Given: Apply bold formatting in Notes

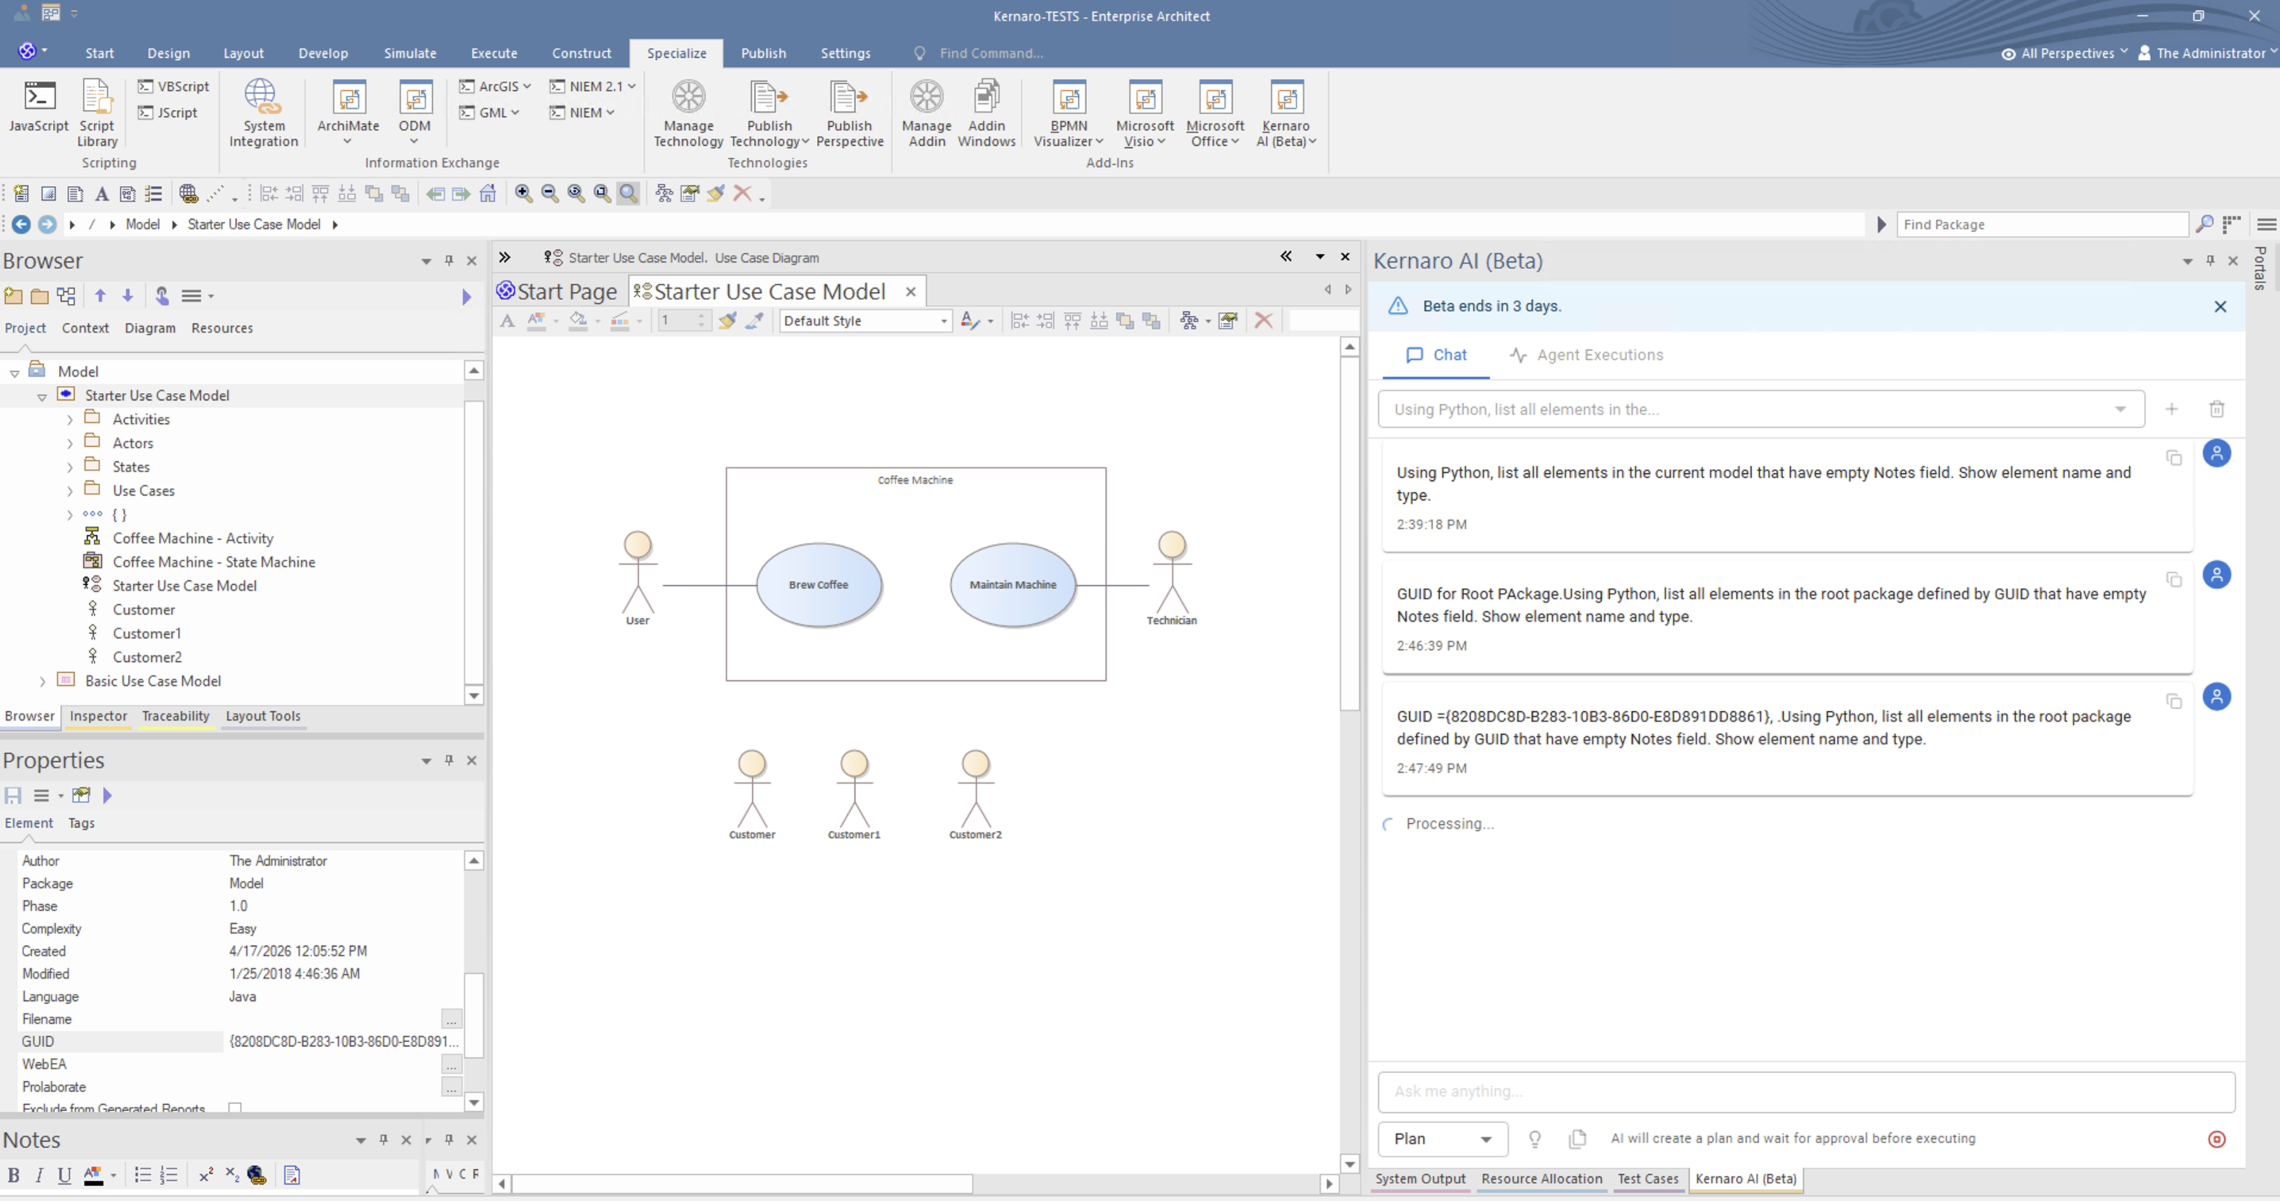Looking at the screenshot, I should [x=13, y=1176].
